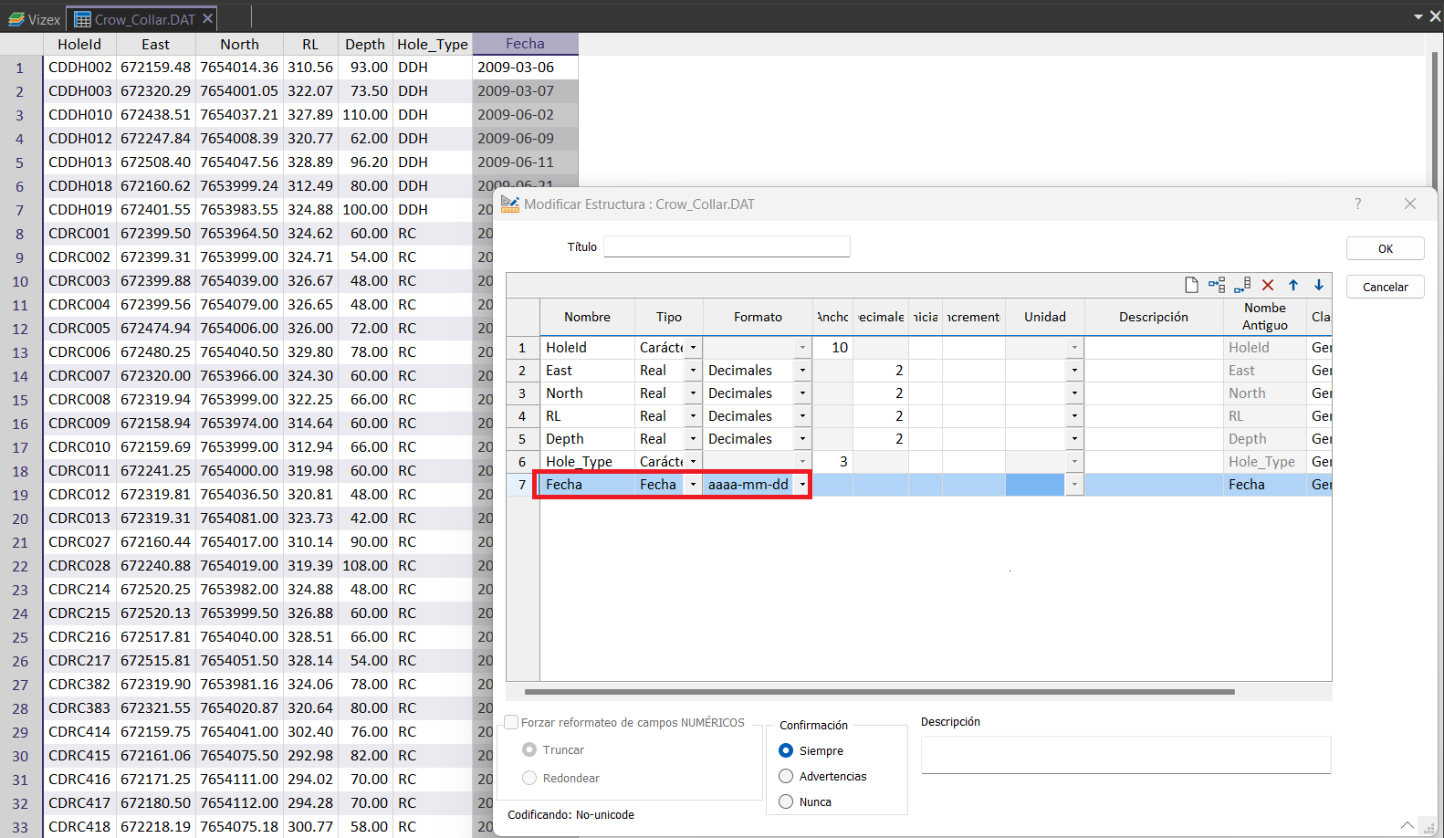Delete selected field with the red X icon

click(1268, 285)
